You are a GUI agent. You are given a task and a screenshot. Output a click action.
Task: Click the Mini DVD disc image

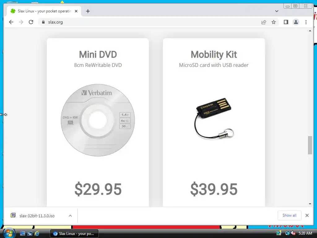click(98, 120)
